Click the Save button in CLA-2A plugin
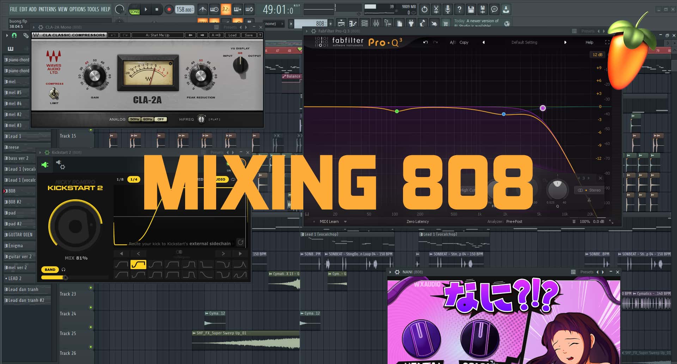 tap(249, 35)
